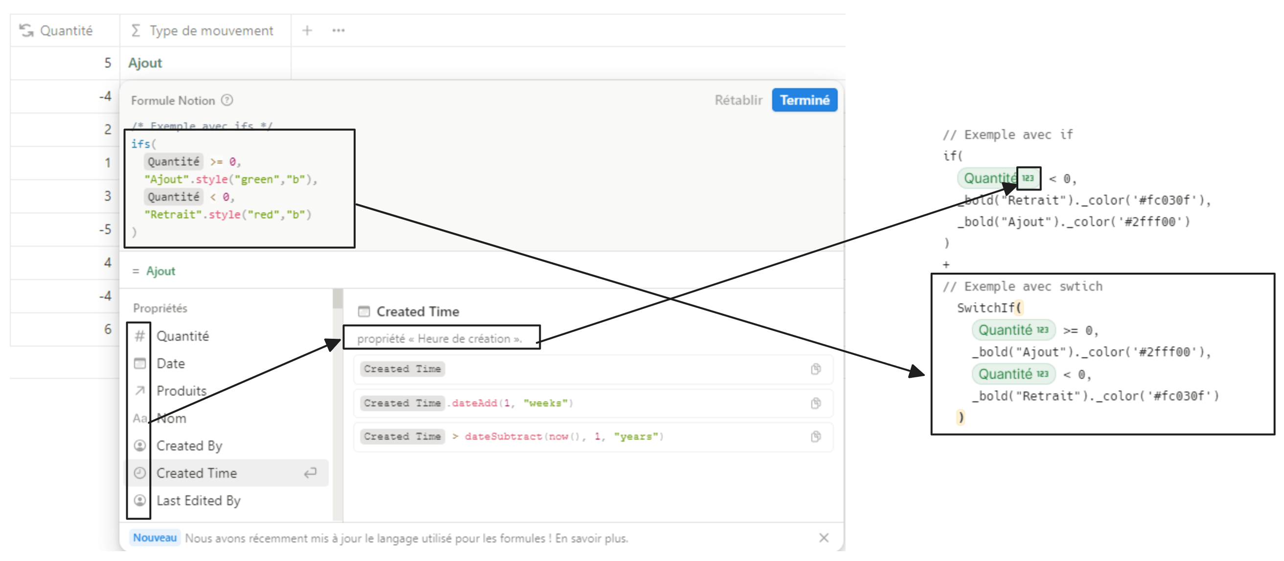This screenshot has height=561, width=1284.
Task: Click the quantity cell showing 6
Action: point(65,329)
